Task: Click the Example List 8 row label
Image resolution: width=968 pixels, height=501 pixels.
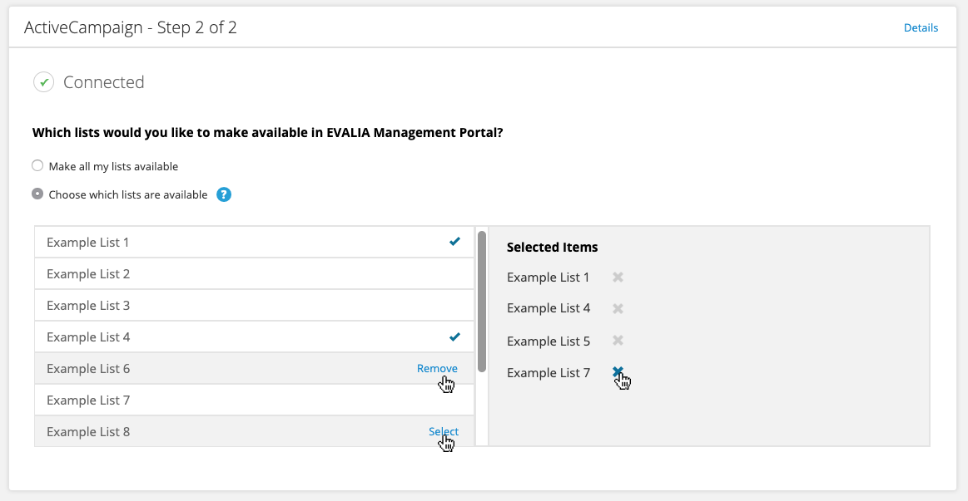Action: (88, 432)
